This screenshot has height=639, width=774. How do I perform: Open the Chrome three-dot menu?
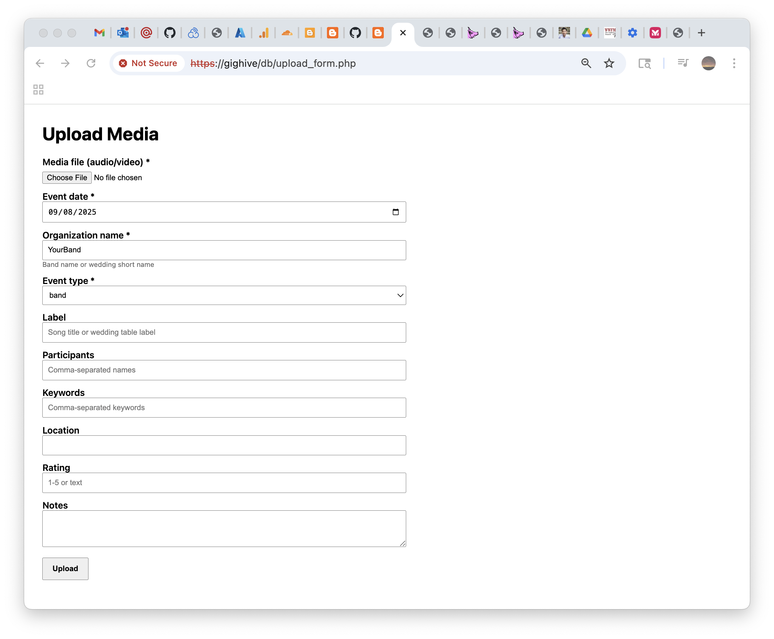pos(734,63)
